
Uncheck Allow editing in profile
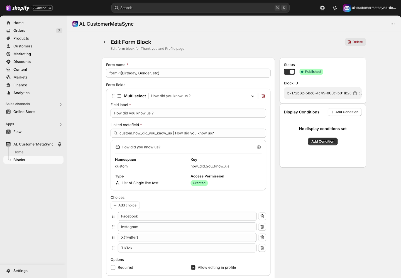193,267
